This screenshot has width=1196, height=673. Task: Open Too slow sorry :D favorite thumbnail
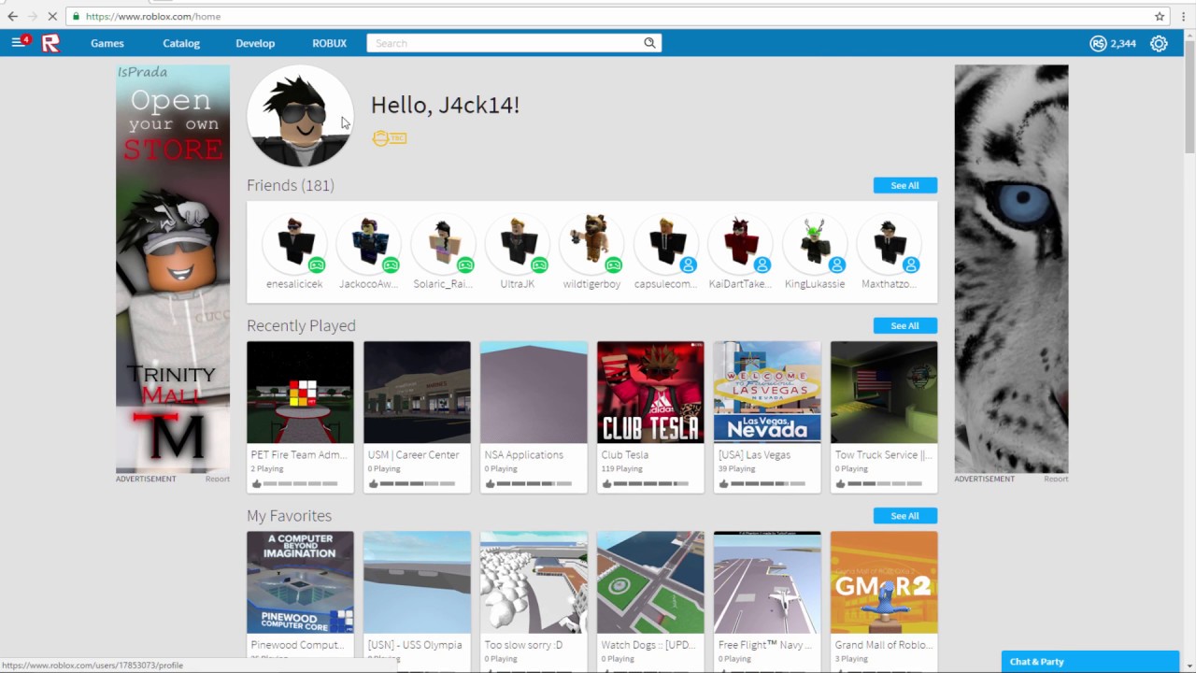[x=534, y=582]
